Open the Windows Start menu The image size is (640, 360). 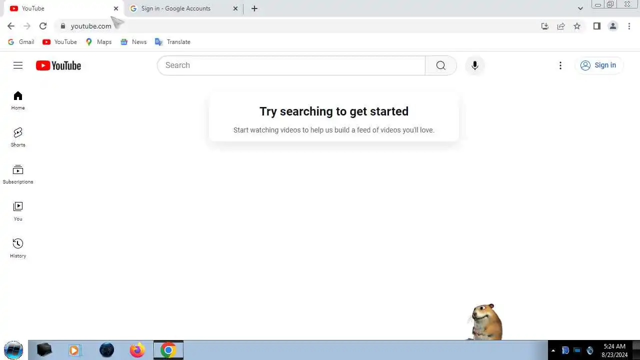pos(13,350)
